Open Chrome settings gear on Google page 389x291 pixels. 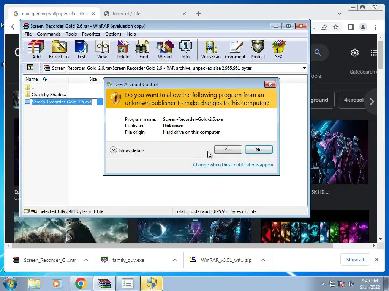pyautogui.click(x=355, y=53)
